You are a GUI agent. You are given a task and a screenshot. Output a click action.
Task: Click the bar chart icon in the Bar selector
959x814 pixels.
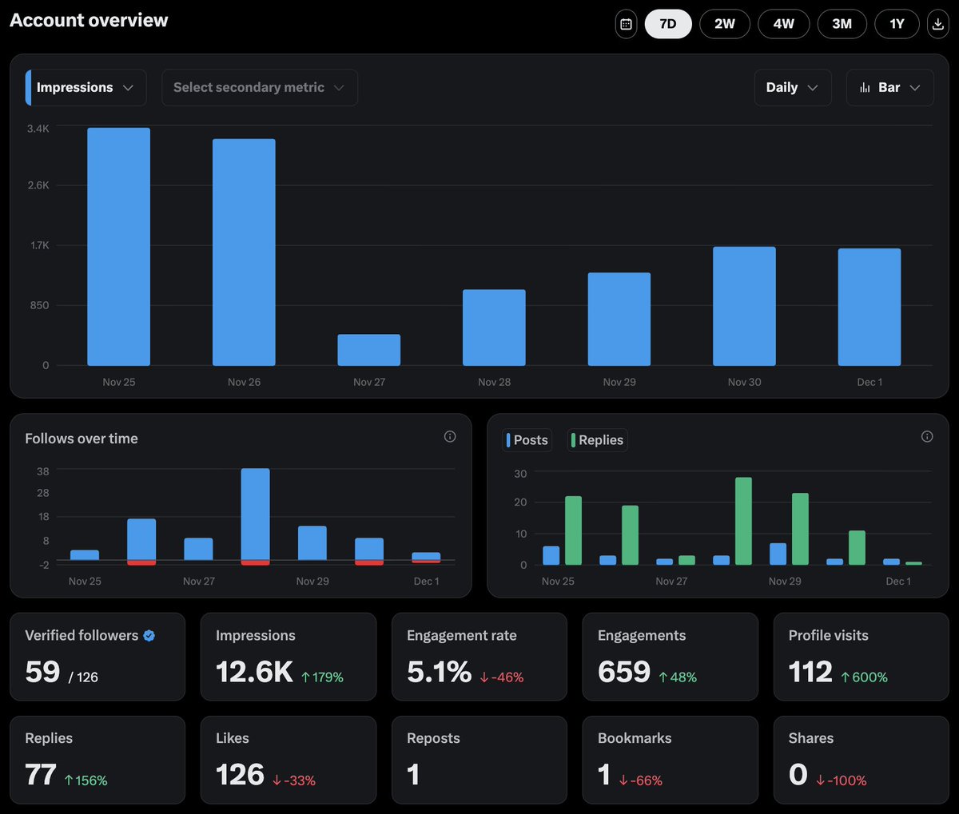(864, 87)
